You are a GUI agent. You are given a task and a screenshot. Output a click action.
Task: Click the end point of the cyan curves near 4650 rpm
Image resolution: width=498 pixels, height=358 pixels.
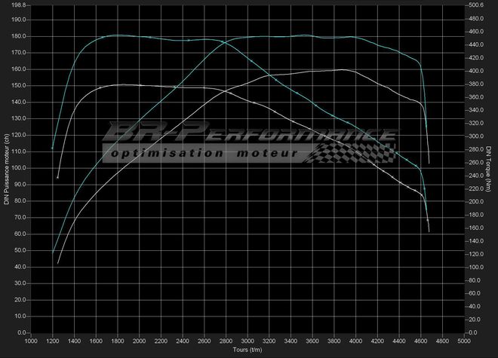(x=429, y=163)
